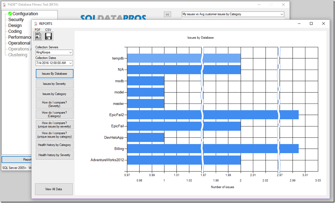Save report with the CSV disk icon
Screen dimensions: 335x203
[x=49, y=36]
